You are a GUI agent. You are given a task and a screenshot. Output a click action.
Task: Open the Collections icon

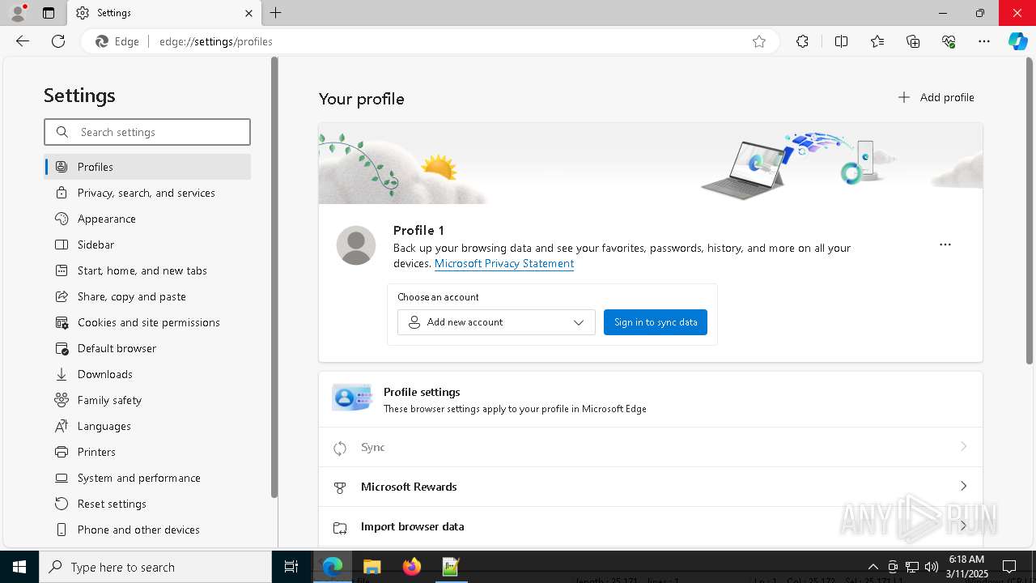913,41
